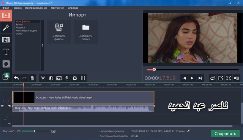This screenshot has width=243, height=140.
Task: Click the 00:02:00 mark on ruler
Action: (x=93, y=85)
